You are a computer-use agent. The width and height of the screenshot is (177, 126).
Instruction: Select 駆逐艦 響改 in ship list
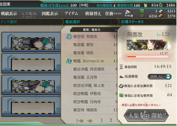tap(89, 45)
